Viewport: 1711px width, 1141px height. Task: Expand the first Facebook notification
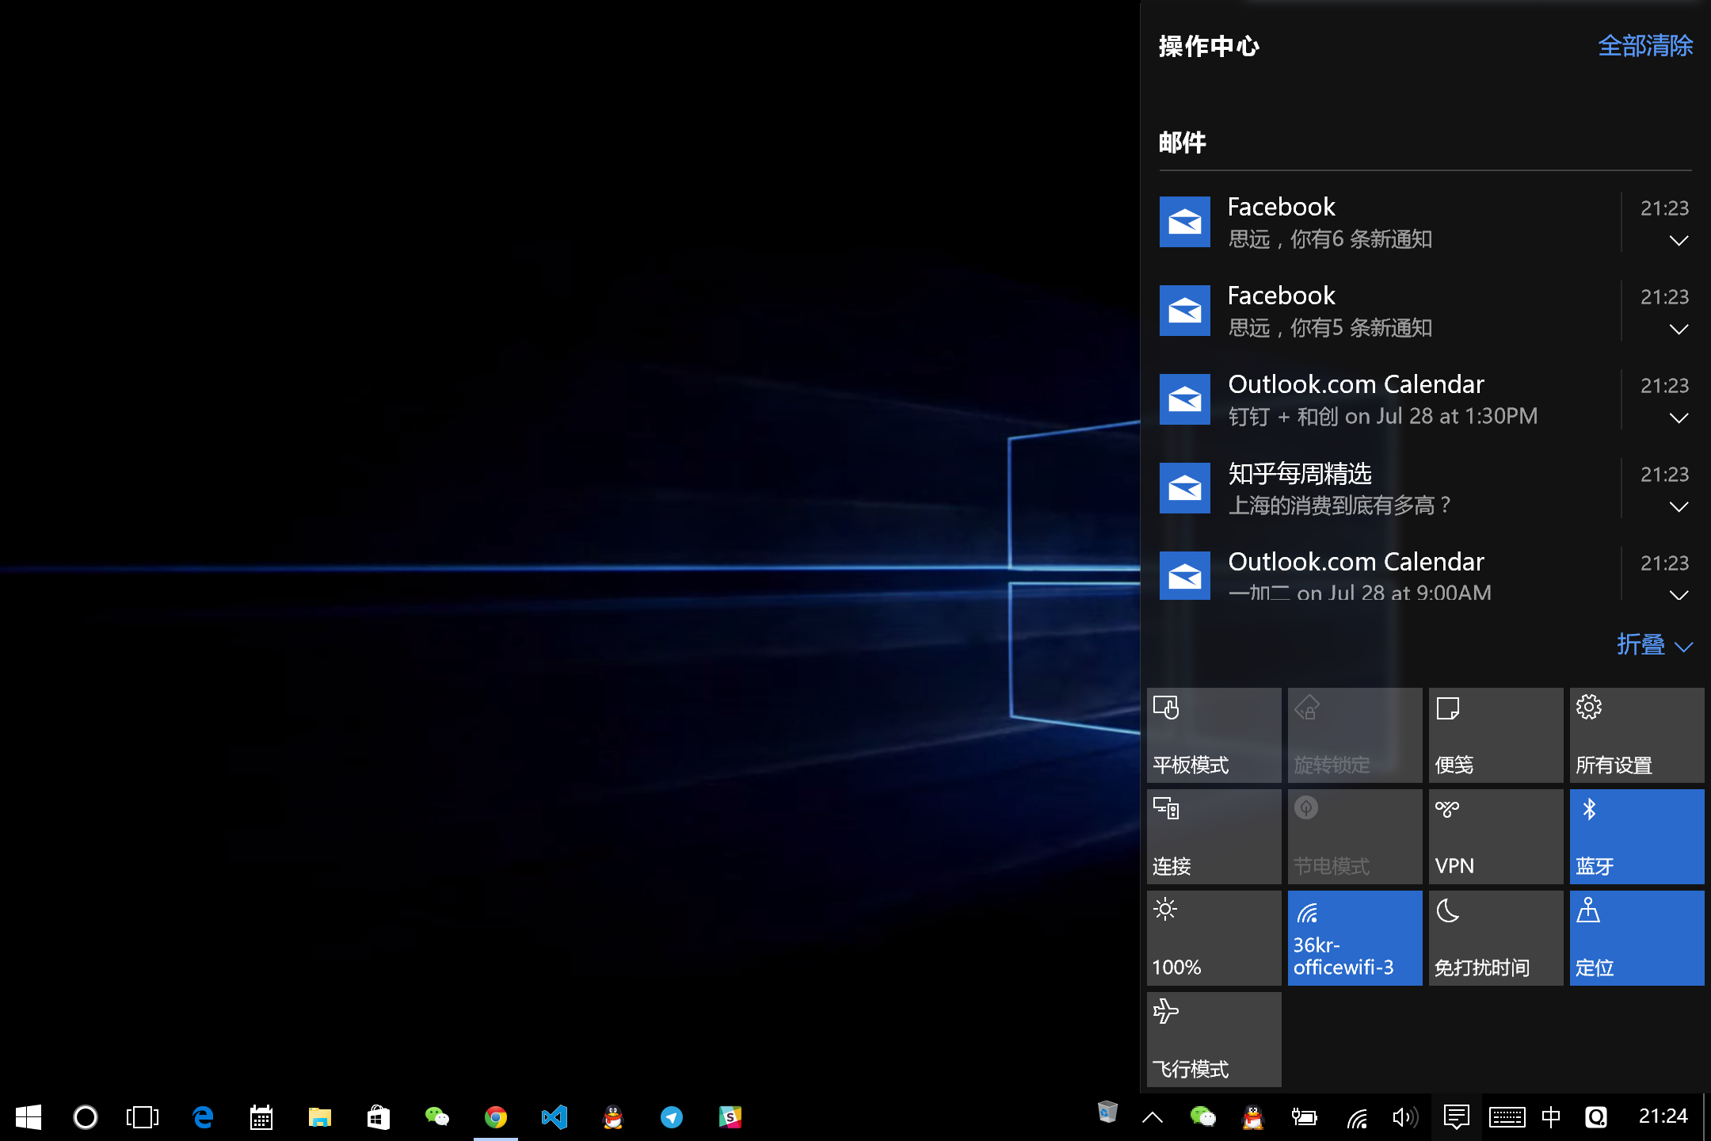point(1679,240)
